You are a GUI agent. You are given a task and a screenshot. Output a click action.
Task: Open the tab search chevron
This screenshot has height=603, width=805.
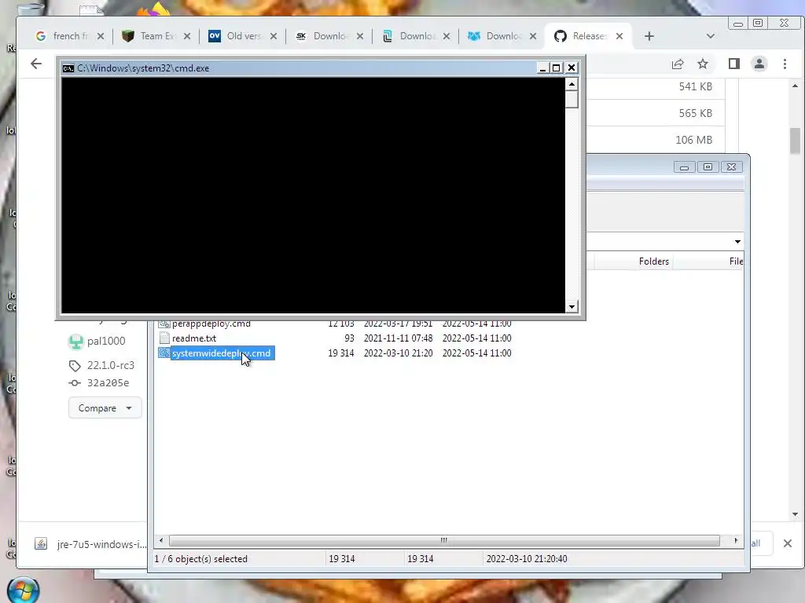[711, 36]
